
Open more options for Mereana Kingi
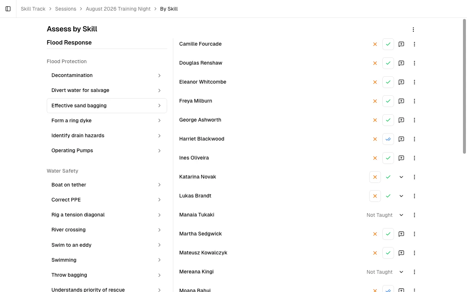point(414,272)
